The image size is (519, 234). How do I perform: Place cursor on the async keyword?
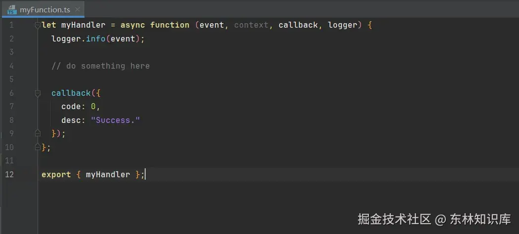(133, 25)
